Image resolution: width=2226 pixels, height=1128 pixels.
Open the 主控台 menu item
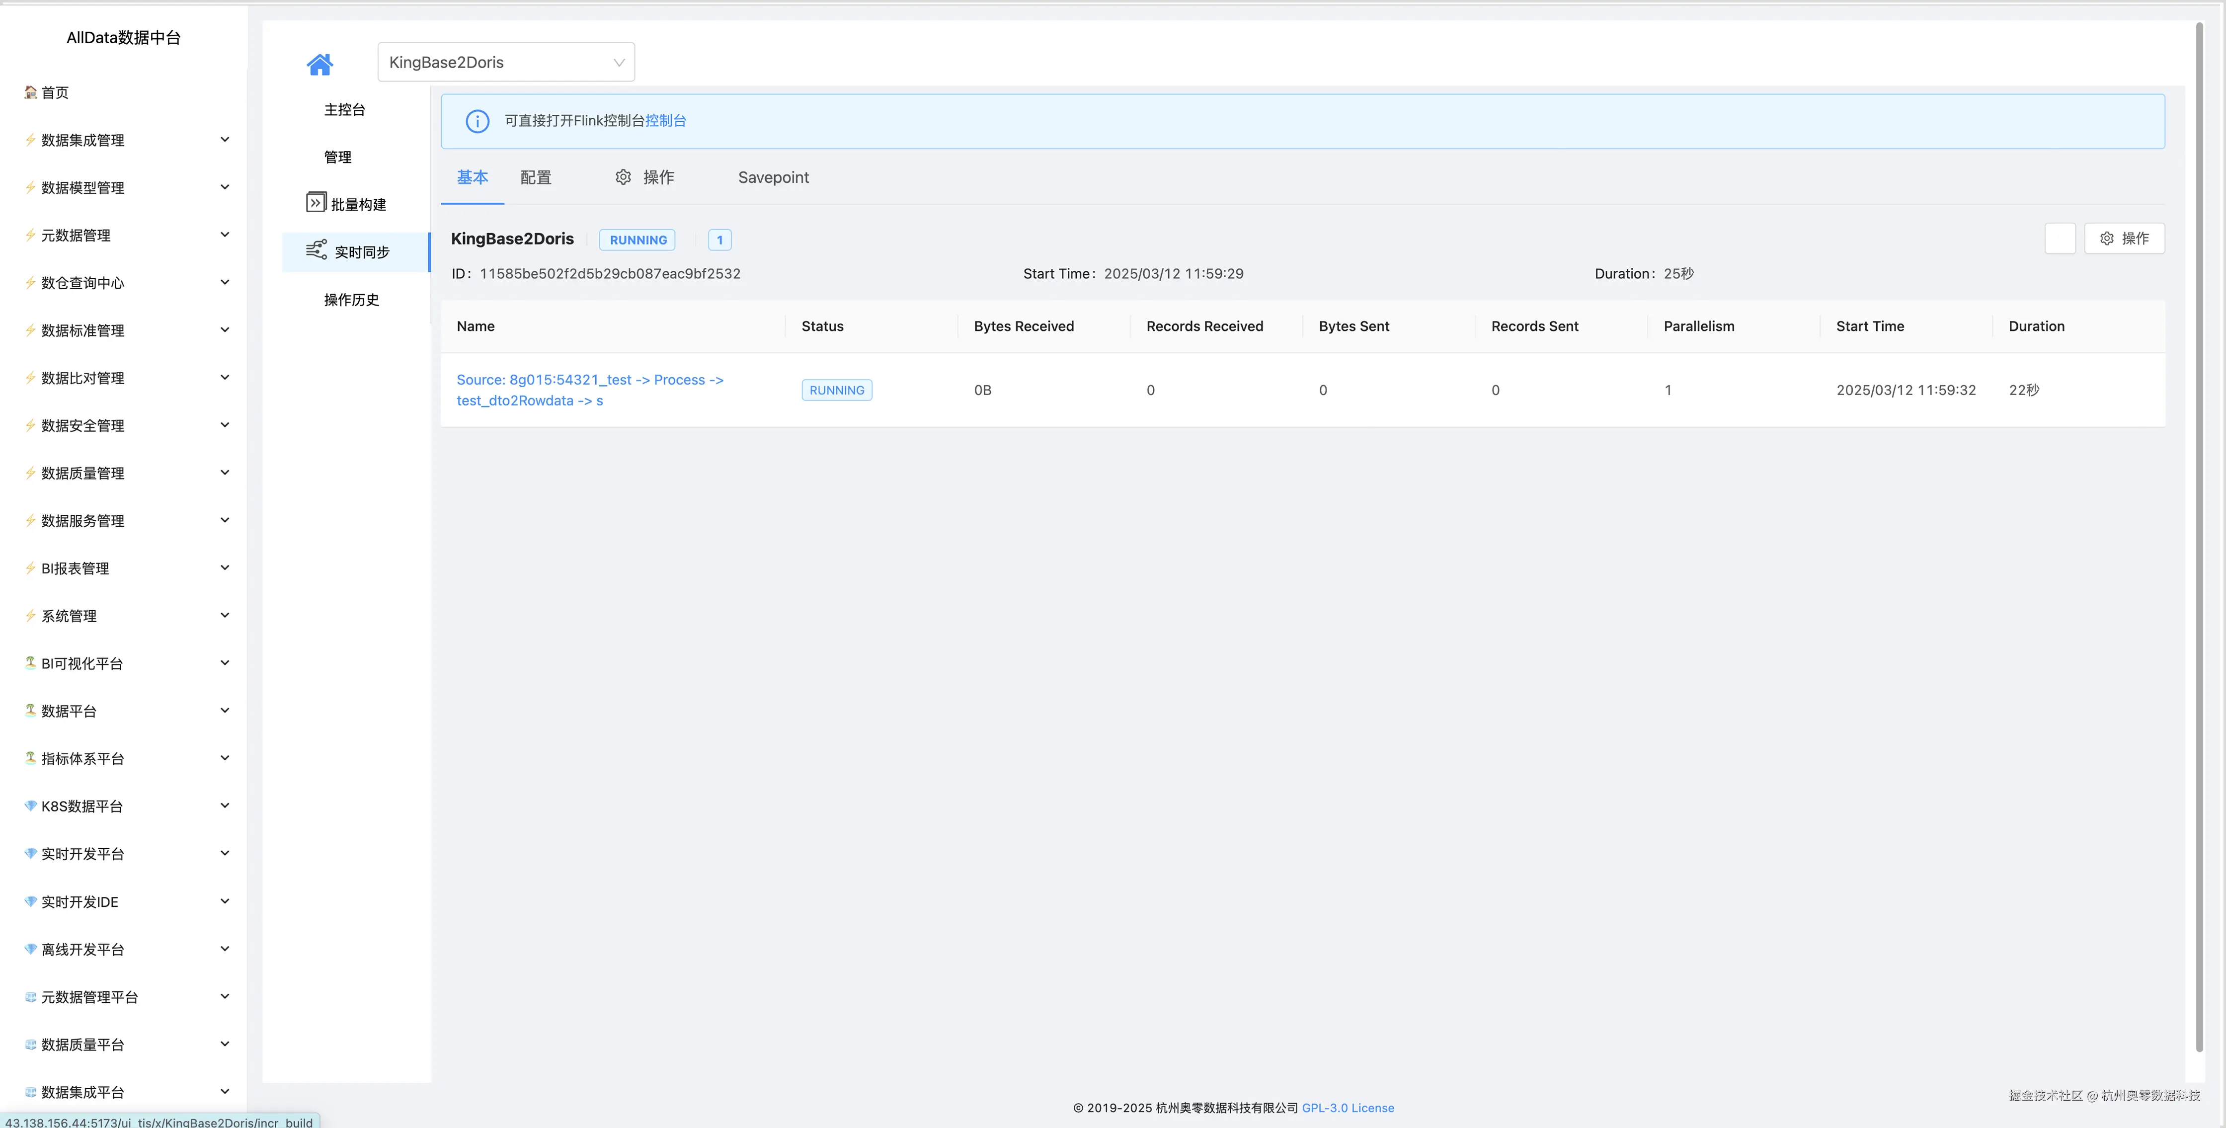344,110
